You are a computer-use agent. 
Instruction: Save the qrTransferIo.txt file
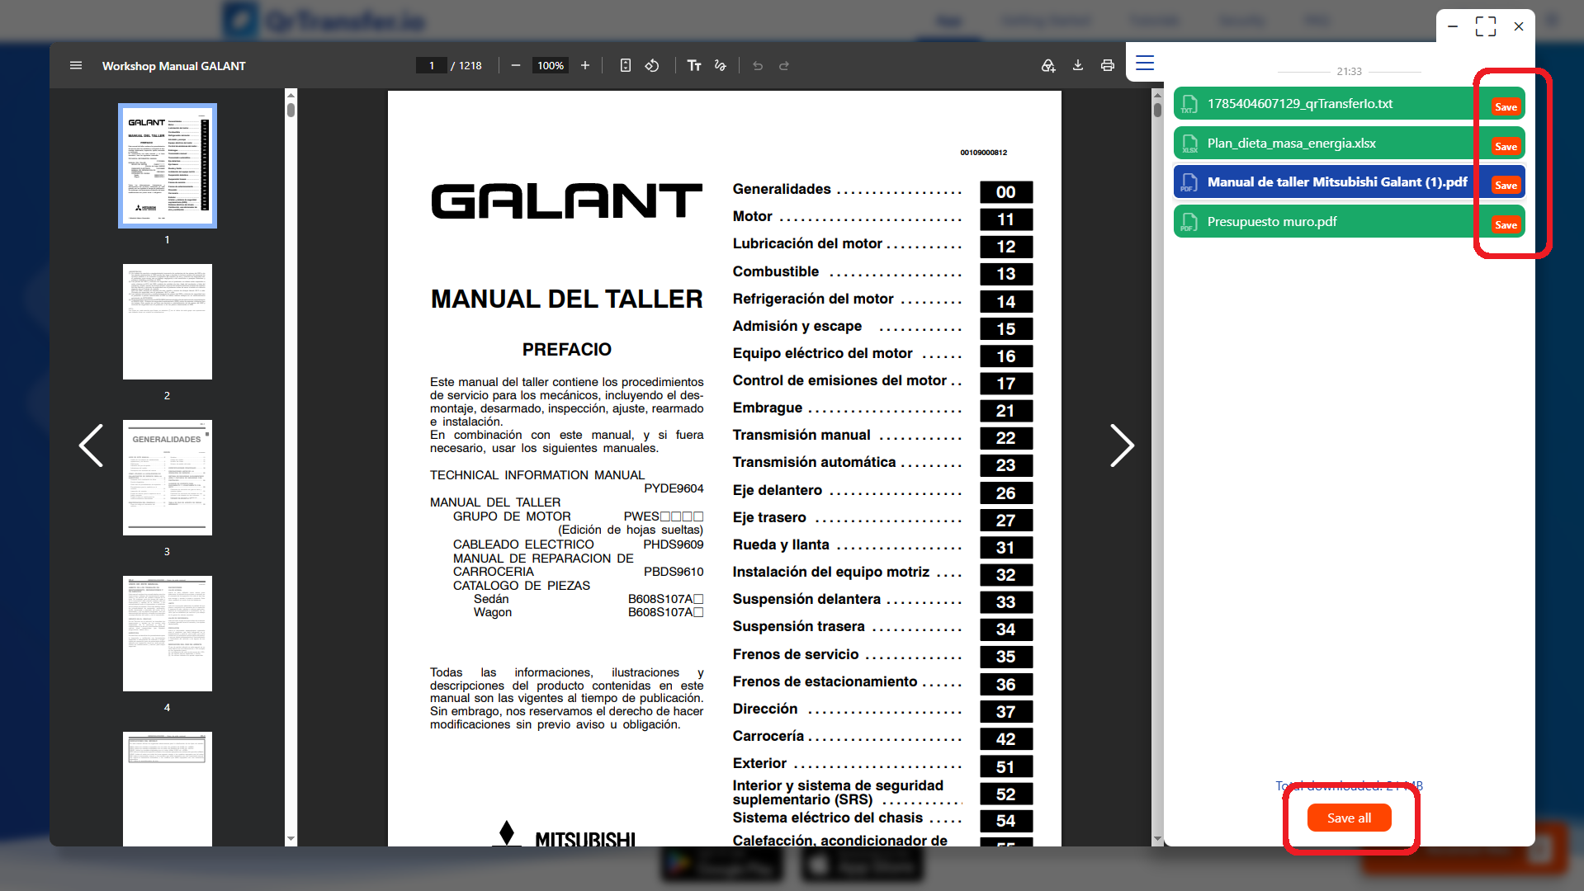tap(1506, 107)
